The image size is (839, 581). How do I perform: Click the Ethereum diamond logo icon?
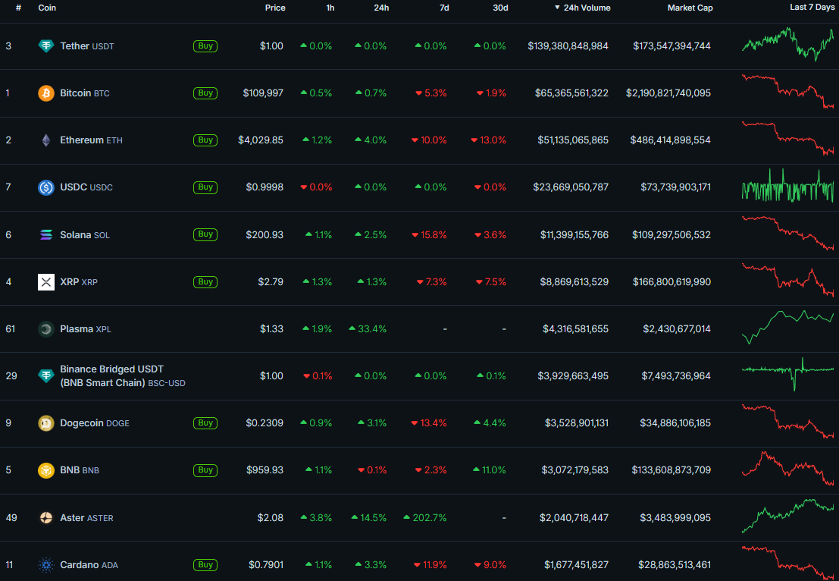[x=46, y=140]
